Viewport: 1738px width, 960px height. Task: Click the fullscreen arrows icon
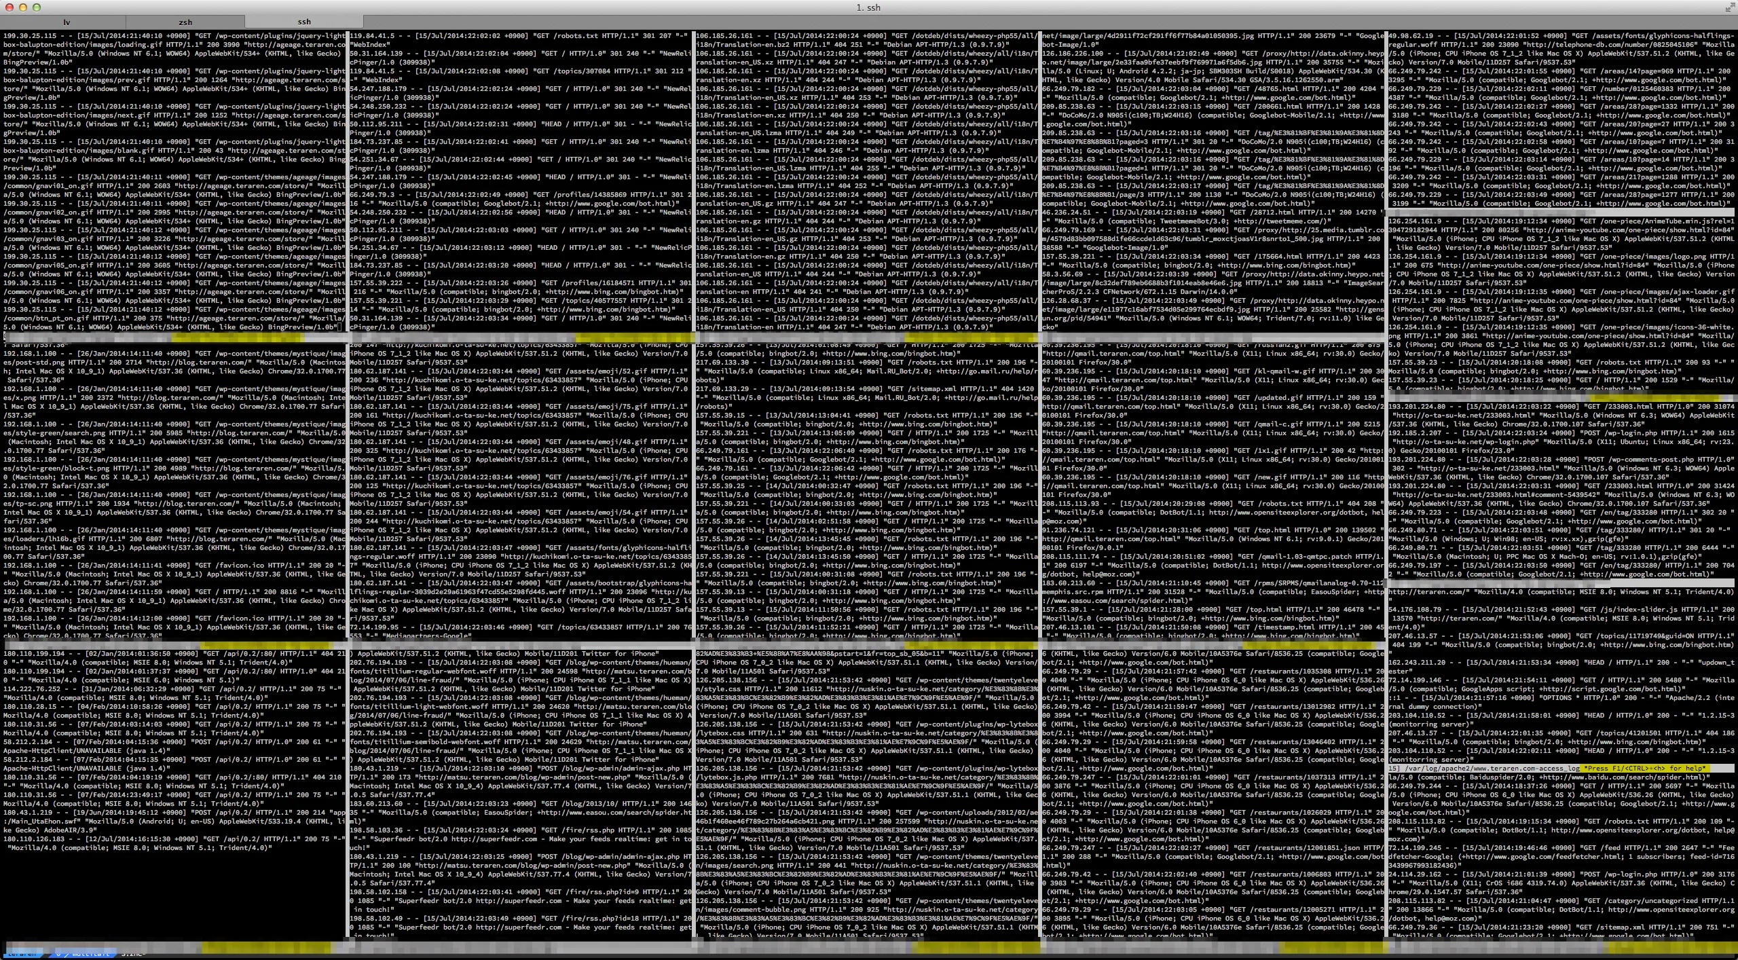(1728, 7)
